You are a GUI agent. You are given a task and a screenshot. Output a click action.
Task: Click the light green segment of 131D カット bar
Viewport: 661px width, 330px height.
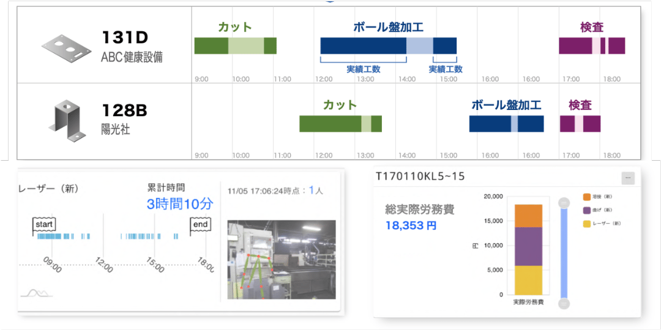tap(246, 46)
